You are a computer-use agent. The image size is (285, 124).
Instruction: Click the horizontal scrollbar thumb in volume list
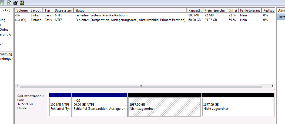coord(140,86)
